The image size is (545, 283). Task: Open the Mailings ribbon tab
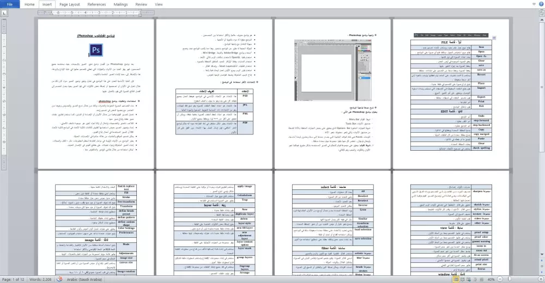120,4
